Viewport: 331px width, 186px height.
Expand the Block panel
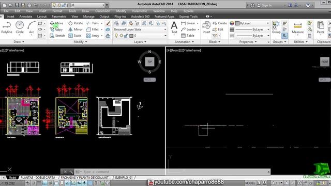215,42
